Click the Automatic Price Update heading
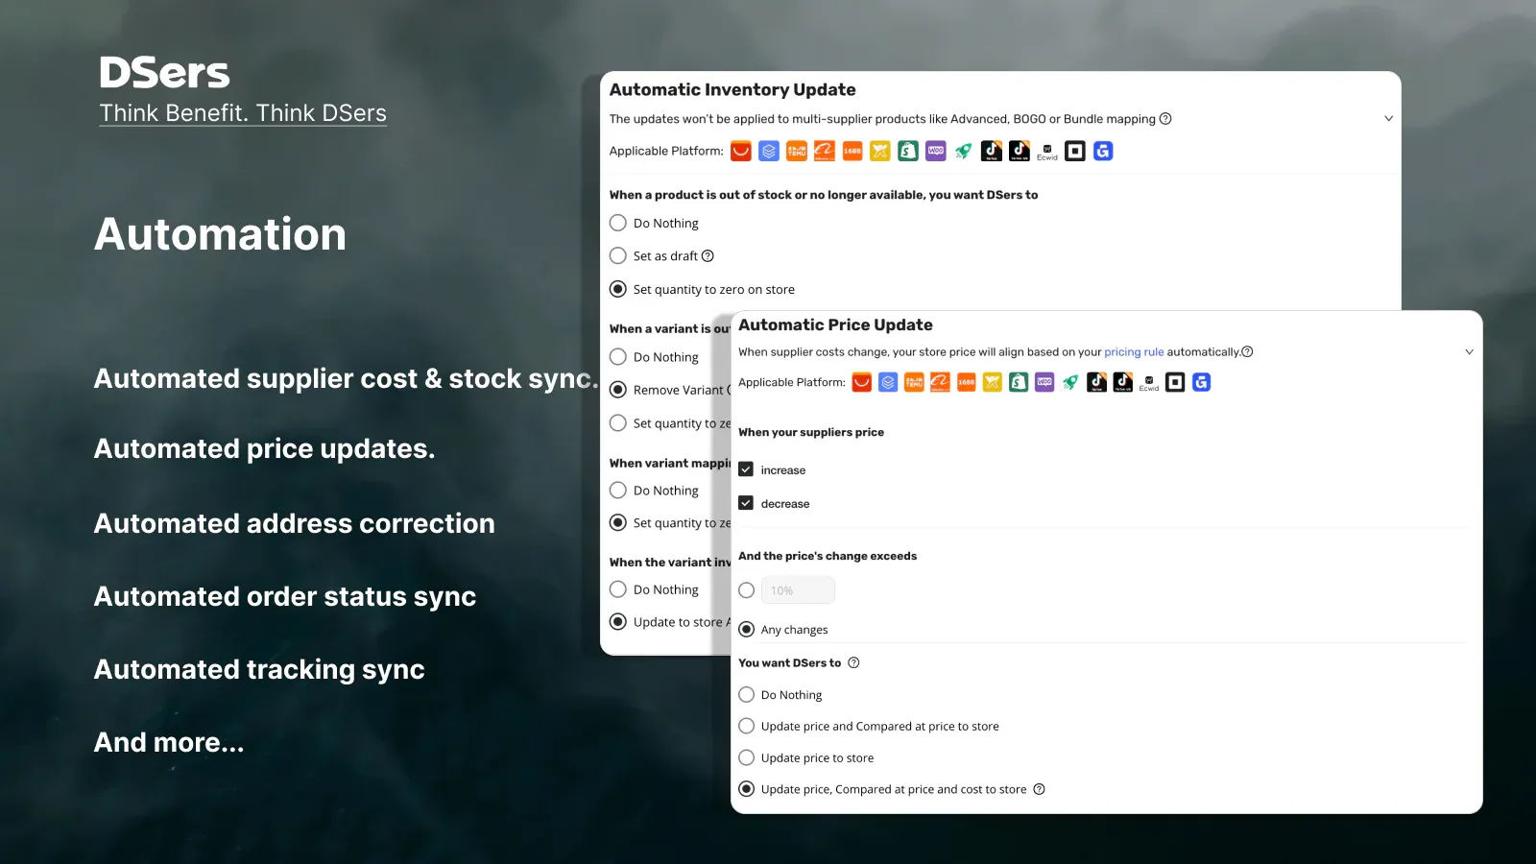 pyautogui.click(x=835, y=325)
